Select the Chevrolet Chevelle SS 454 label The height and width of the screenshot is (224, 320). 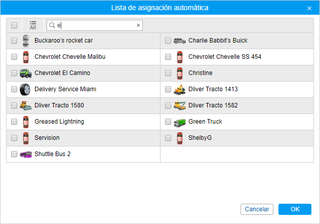225,57
